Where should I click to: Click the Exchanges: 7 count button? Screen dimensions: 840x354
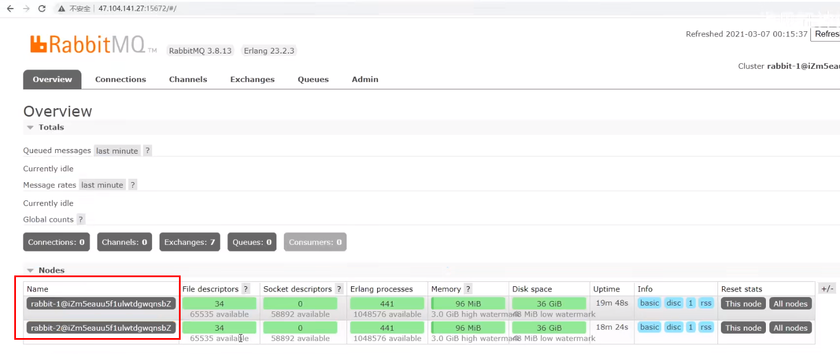point(189,242)
